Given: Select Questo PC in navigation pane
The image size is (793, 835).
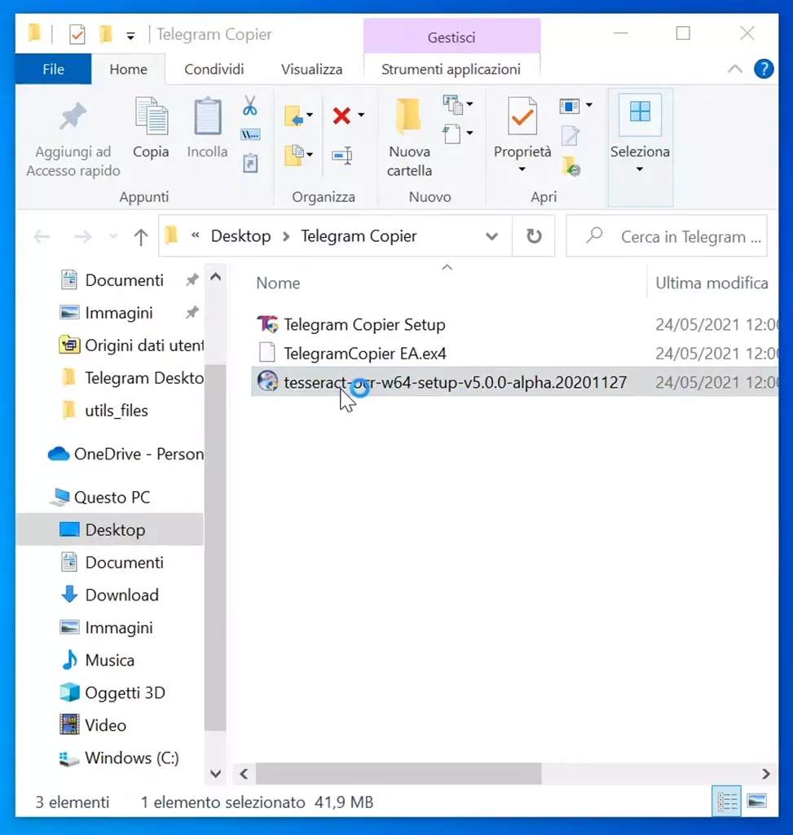Looking at the screenshot, I should pyautogui.click(x=100, y=497).
